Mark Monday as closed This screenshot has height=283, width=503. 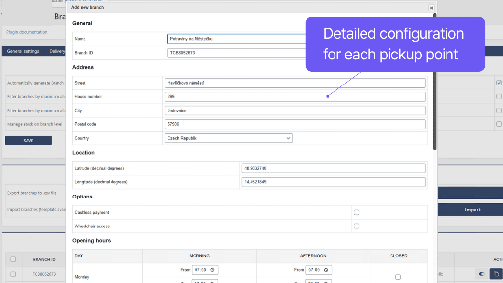(398, 277)
